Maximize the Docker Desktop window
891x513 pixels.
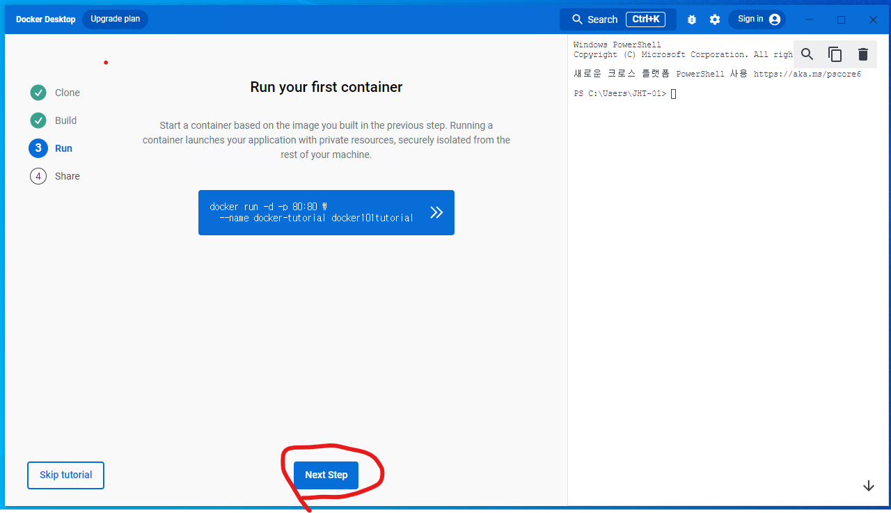(x=841, y=19)
